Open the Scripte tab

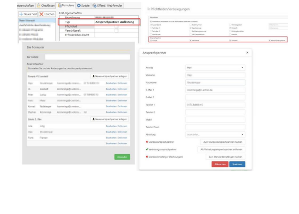click(84, 4)
